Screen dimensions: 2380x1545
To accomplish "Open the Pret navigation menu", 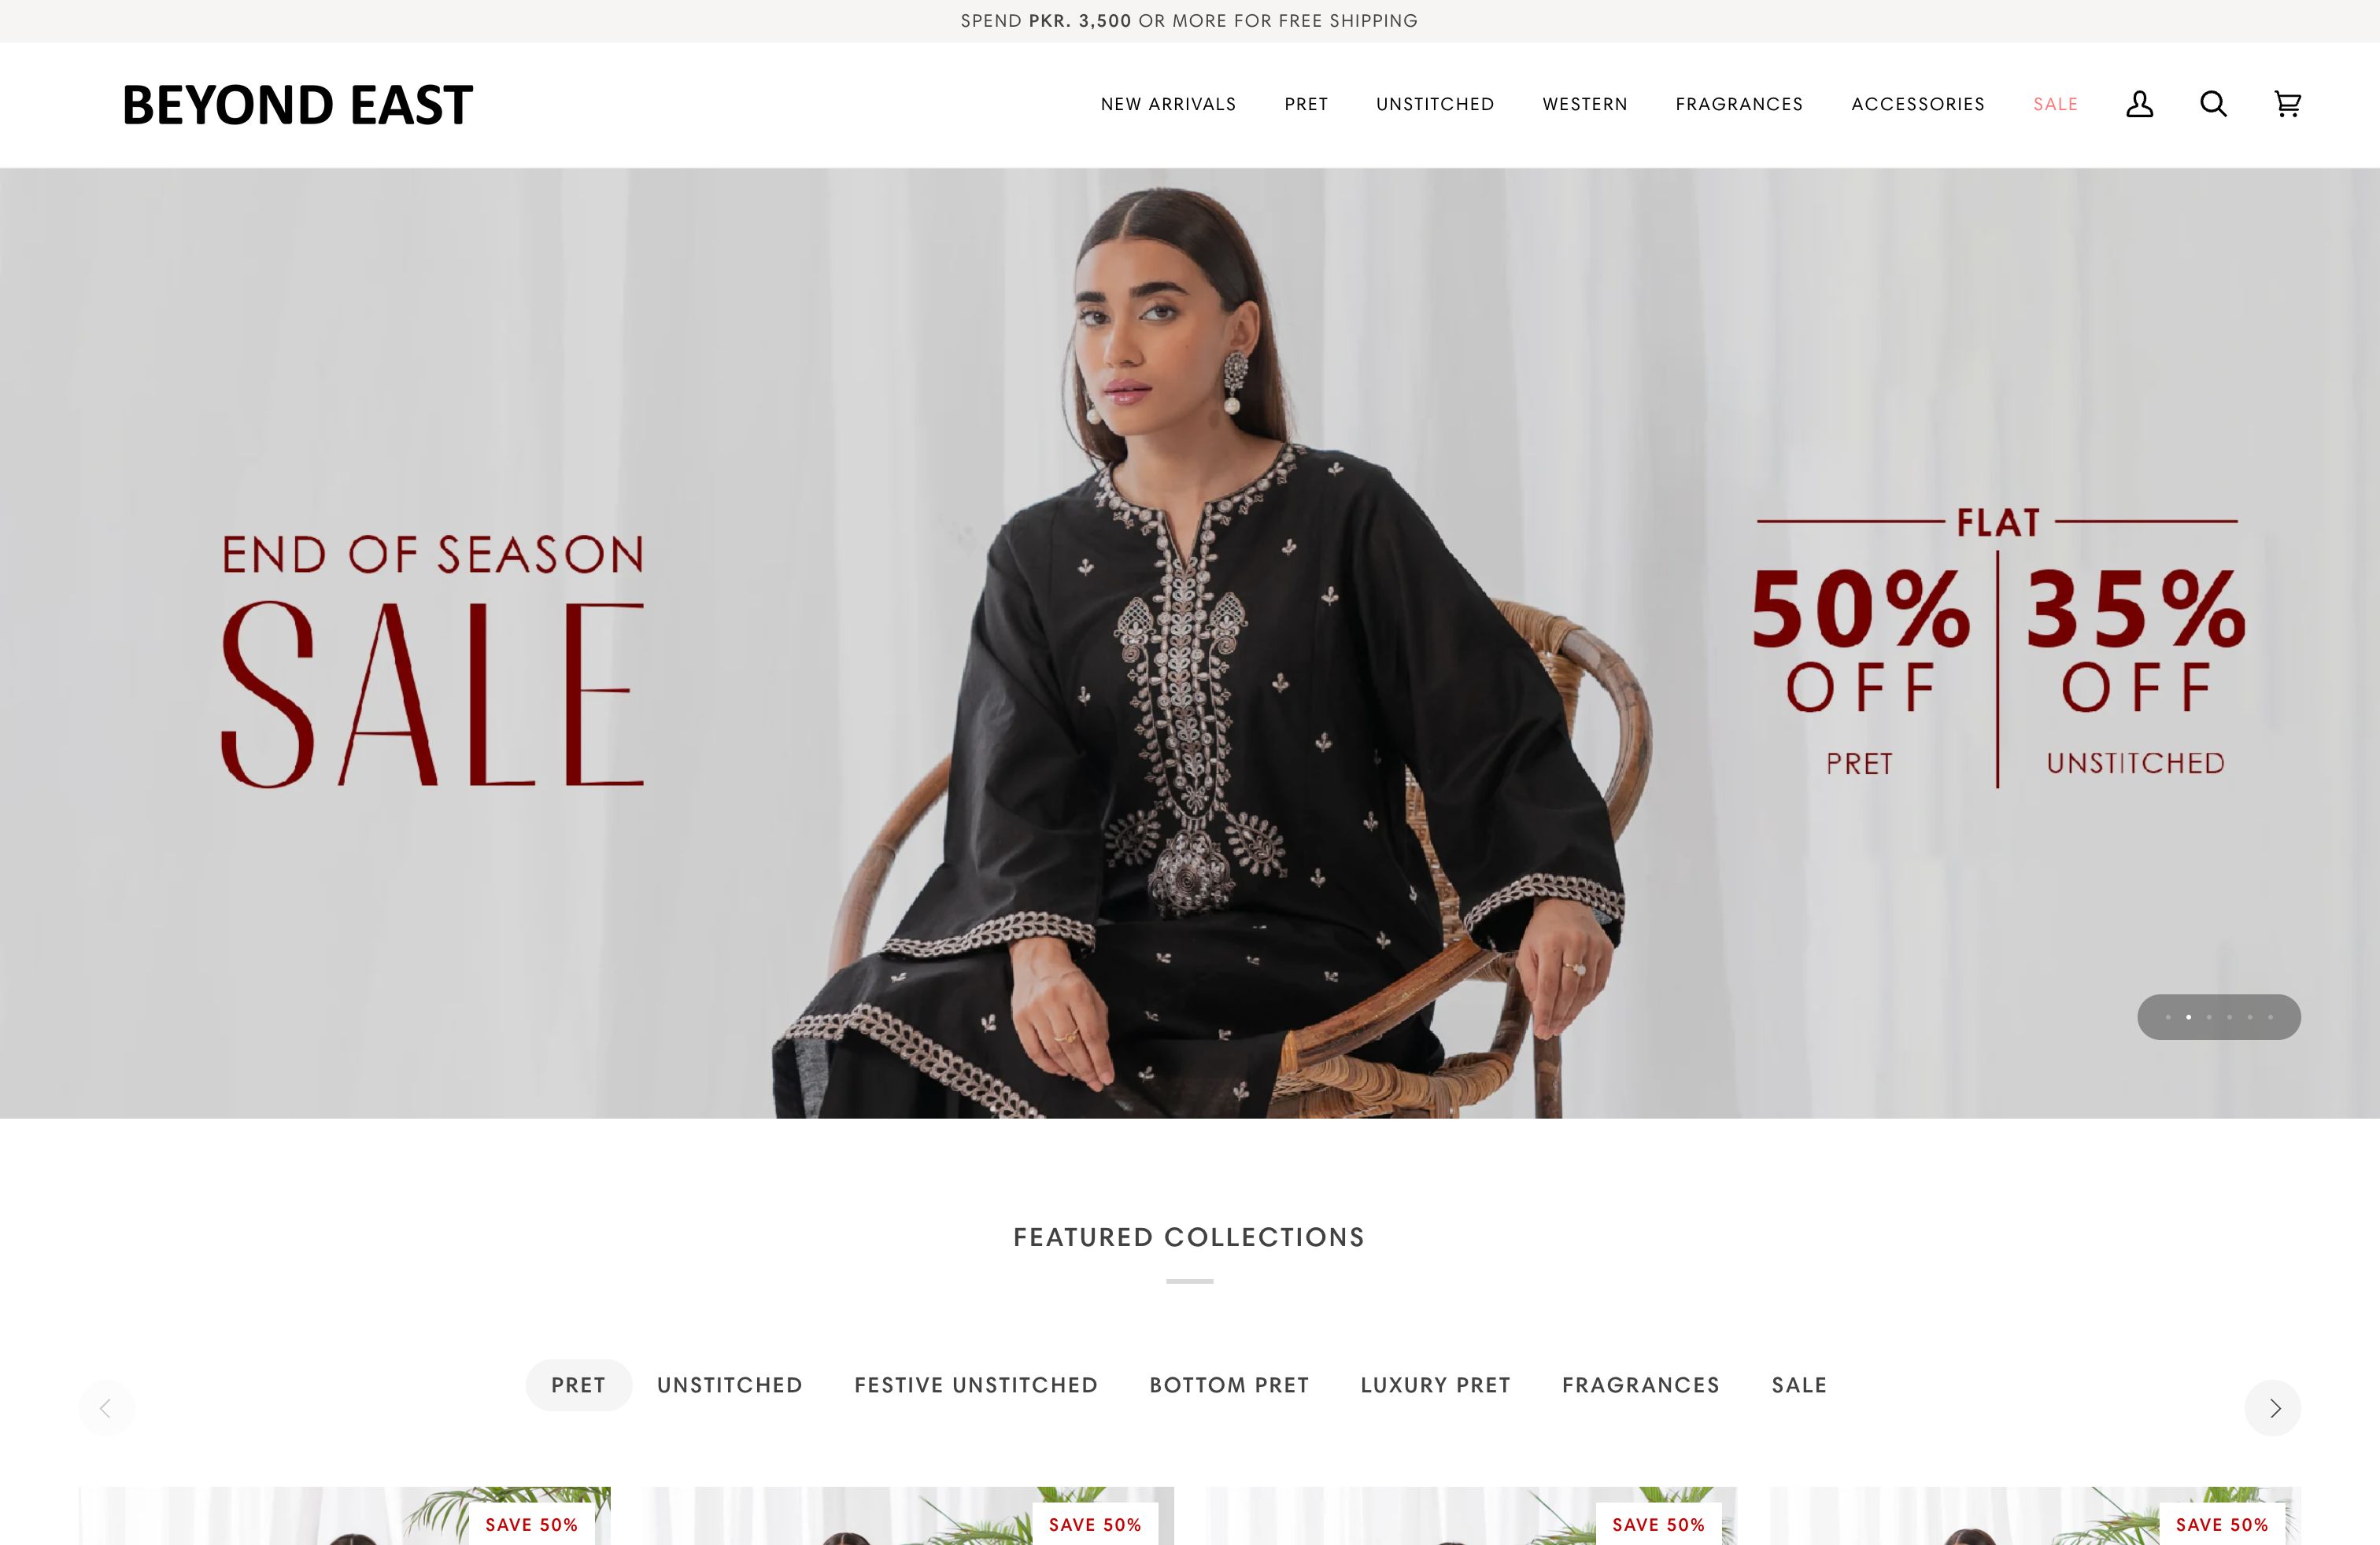I will coord(1306,104).
